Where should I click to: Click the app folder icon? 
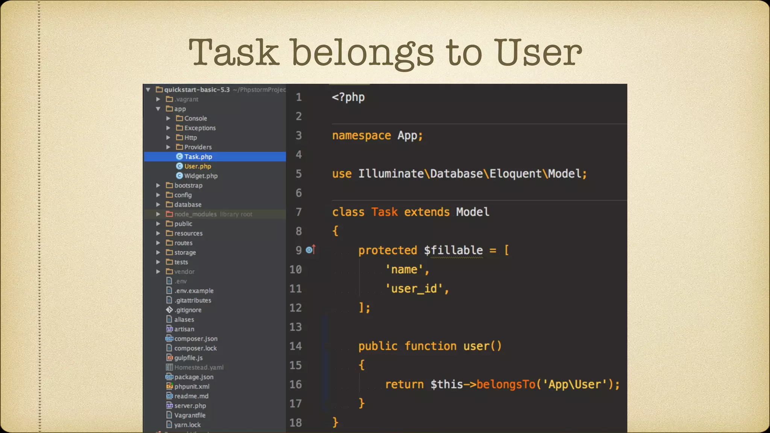point(170,109)
